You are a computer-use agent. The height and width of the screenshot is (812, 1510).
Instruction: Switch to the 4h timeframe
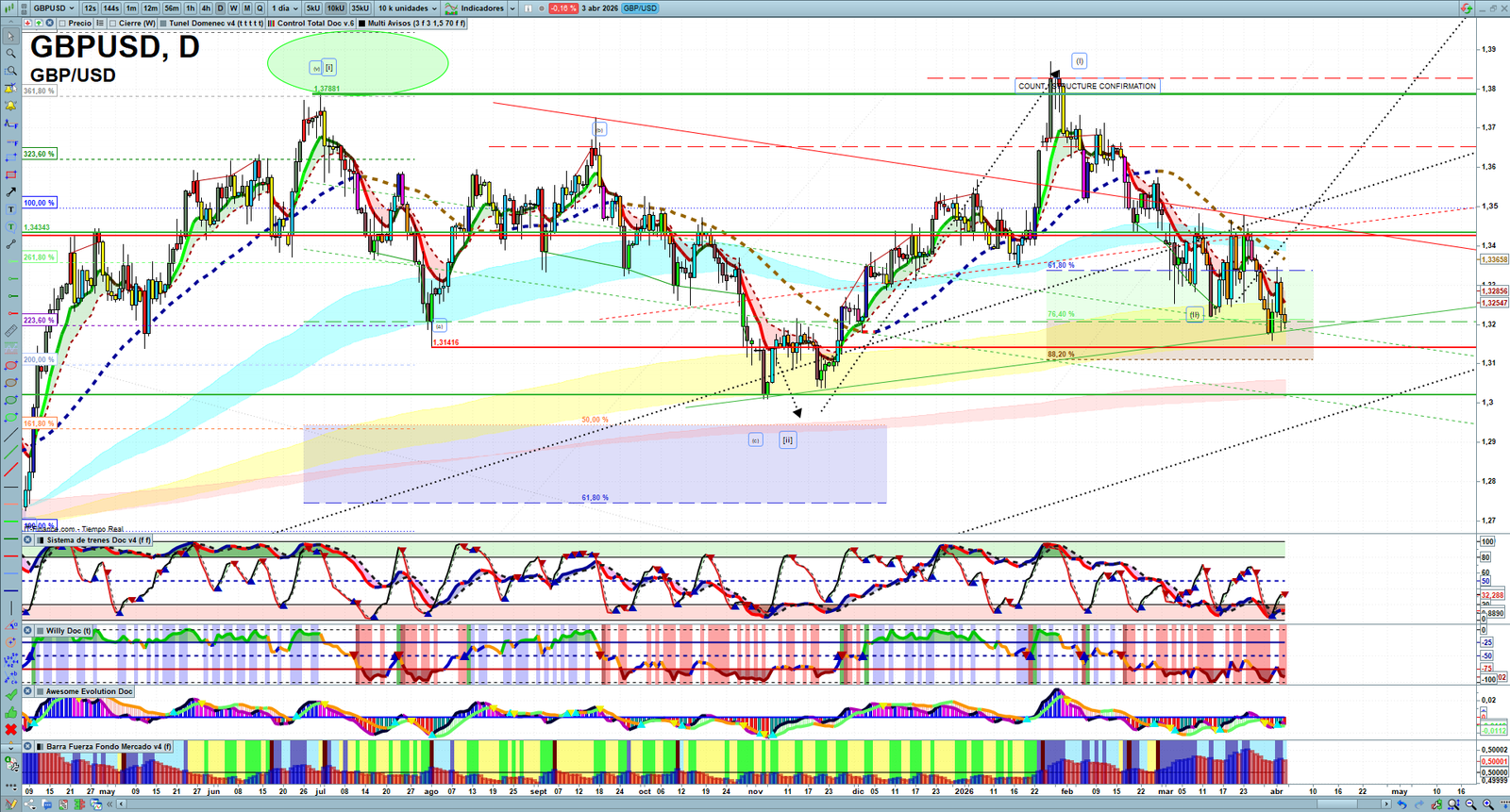pos(206,8)
